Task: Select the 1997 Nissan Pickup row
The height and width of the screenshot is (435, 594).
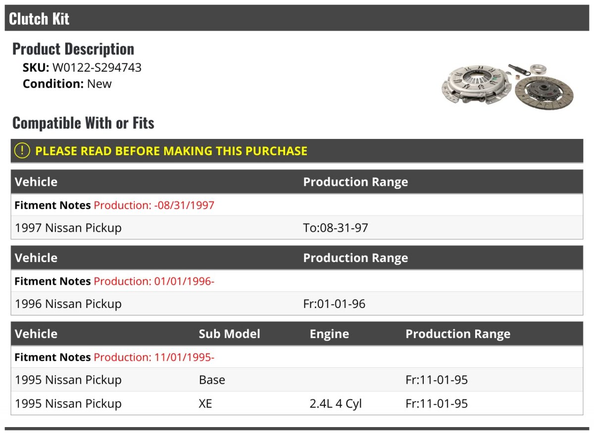Action: (297, 227)
